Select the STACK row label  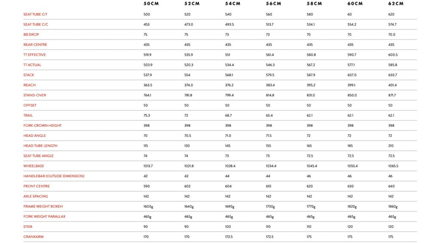click(x=29, y=75)
